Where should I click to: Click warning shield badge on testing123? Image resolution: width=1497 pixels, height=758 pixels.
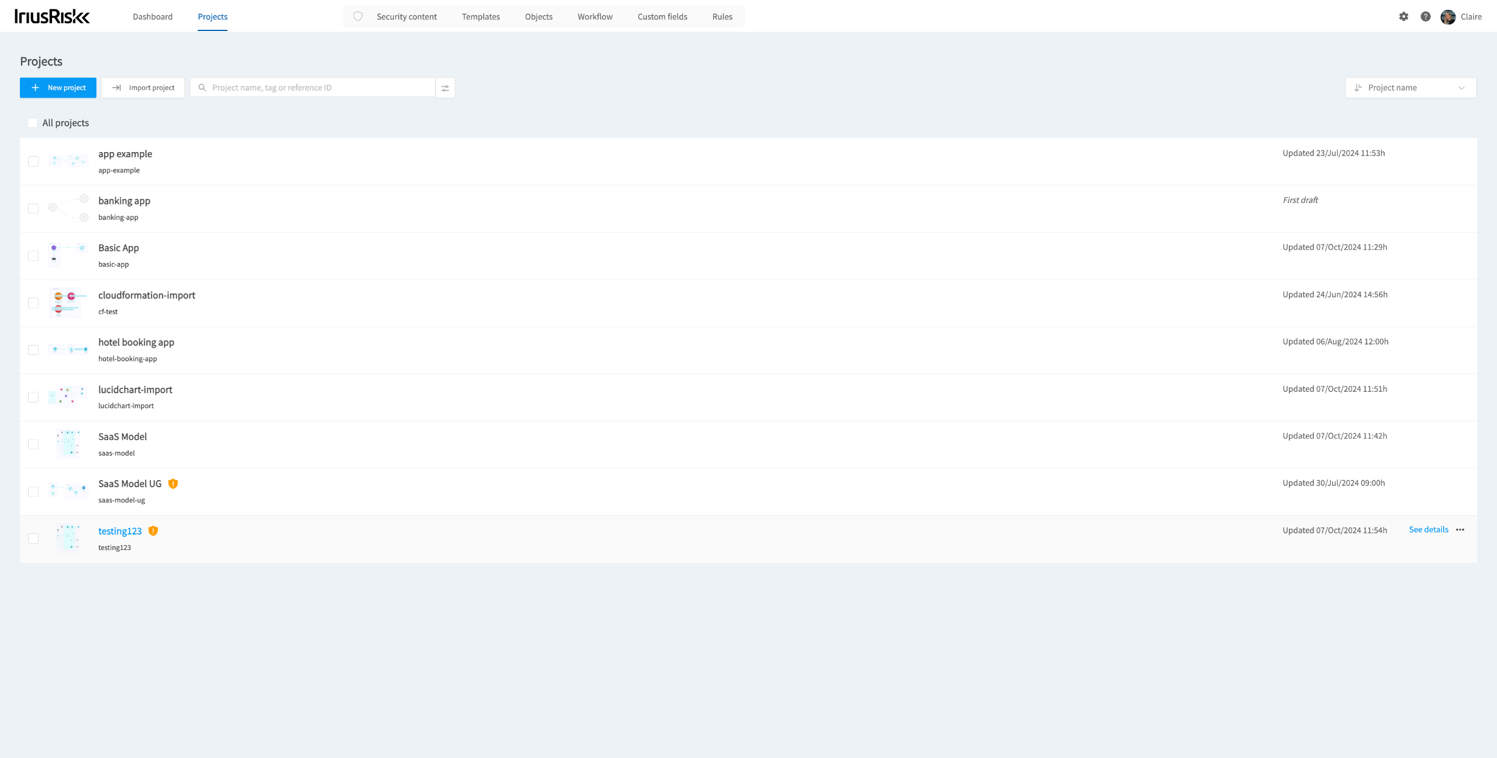click(153, 531)
